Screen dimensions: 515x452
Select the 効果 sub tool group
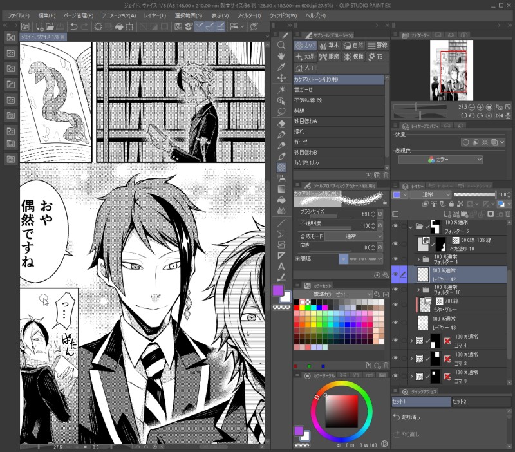coord(305,57)
